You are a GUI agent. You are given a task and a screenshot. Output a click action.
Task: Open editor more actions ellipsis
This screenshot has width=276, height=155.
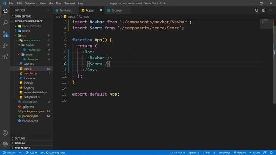pyautogui.click(x=270, y=10)
